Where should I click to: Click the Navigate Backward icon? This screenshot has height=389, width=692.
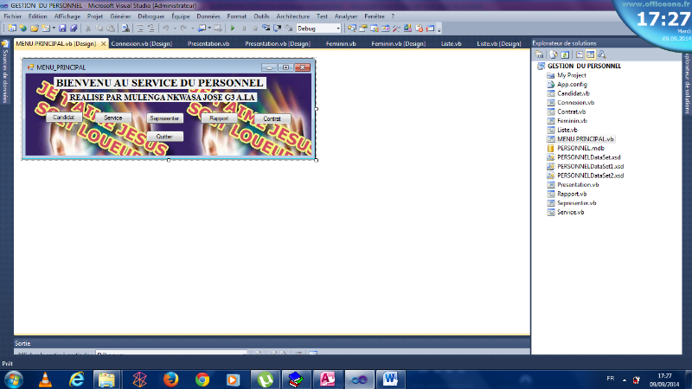coord(202,29)
